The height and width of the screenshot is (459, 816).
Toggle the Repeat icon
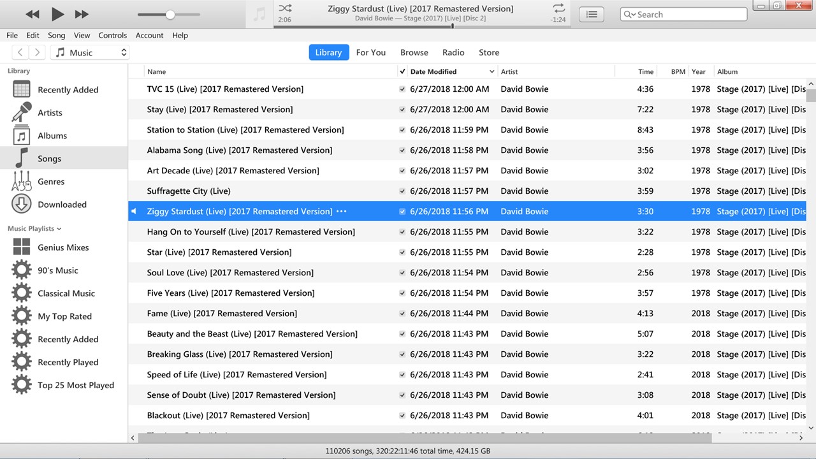point(558,8)
